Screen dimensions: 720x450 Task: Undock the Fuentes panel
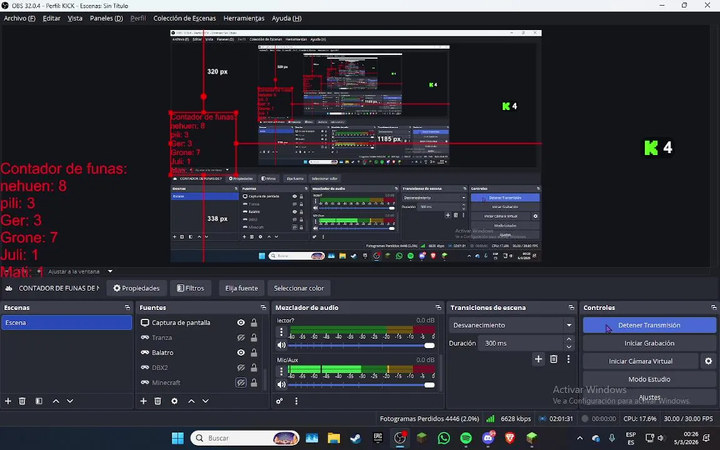pos(263,307)
